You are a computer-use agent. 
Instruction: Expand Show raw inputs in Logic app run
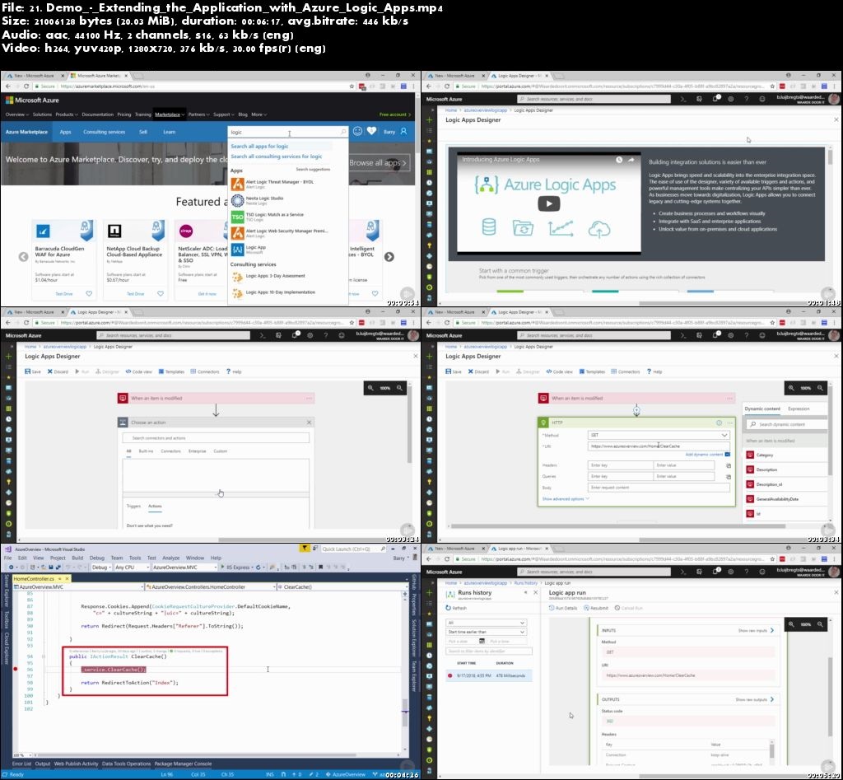756,630
